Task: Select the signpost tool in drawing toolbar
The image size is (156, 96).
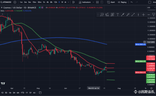Action: [x=154, y=15]
